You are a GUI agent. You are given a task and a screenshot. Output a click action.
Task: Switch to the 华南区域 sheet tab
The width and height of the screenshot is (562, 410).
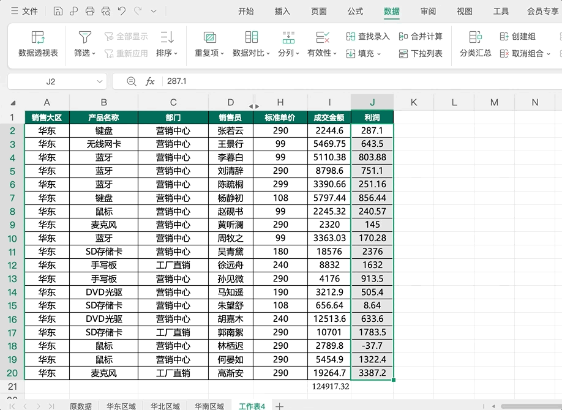209,406
